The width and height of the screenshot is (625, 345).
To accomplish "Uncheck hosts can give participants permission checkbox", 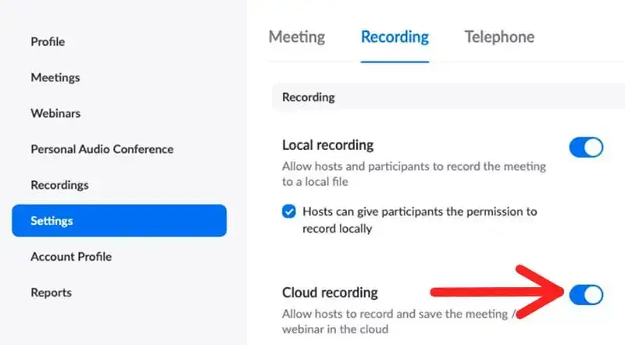I will tap(289, 212).
